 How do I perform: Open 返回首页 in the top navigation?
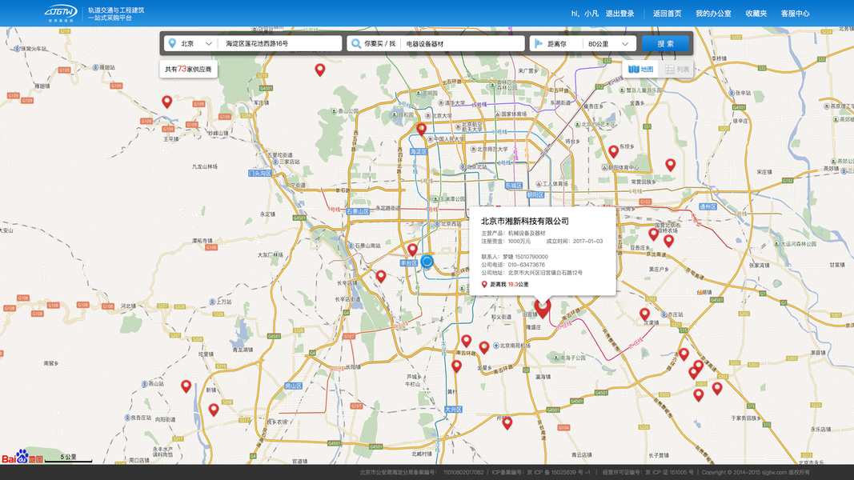pos(668,14)
